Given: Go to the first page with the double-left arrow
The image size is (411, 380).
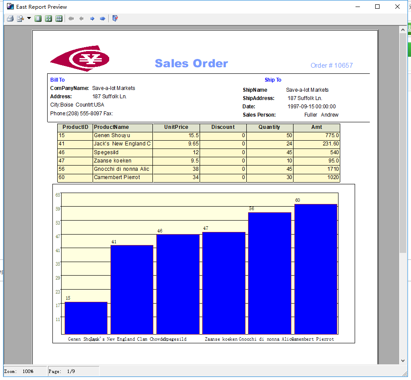Looking at the screenshot, I should pos(71,19).
